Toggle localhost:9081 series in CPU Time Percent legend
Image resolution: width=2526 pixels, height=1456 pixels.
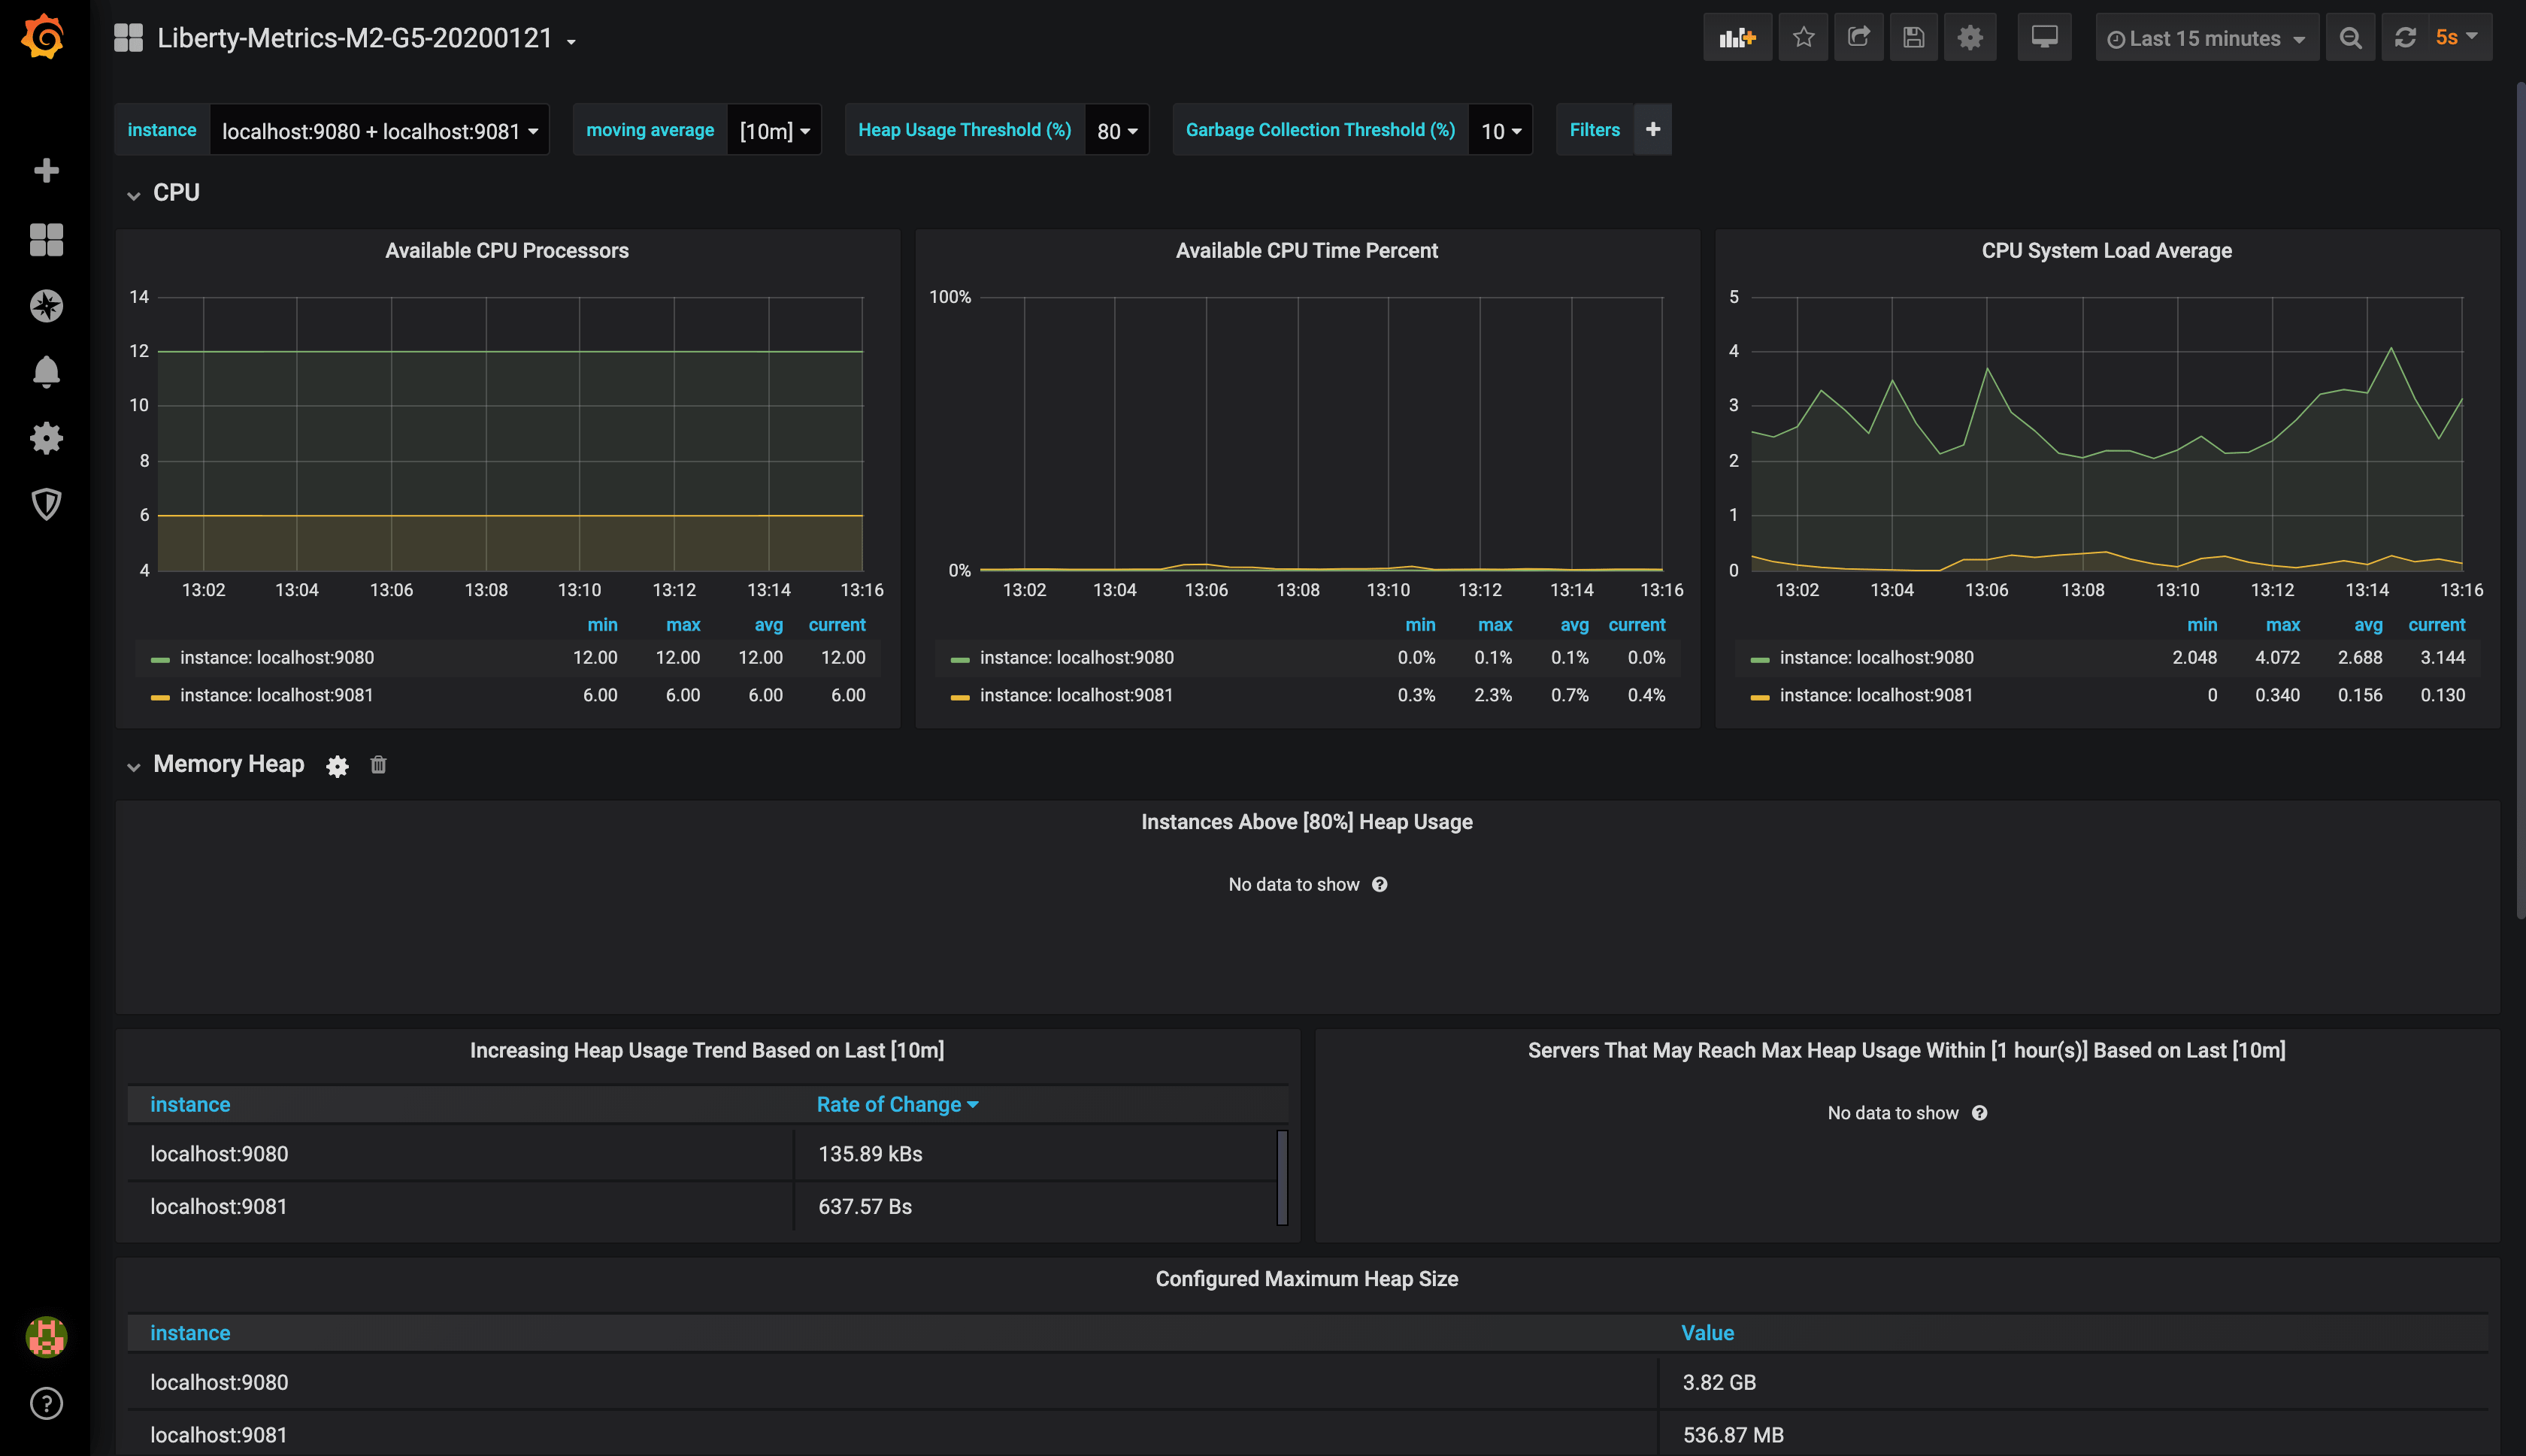(1075, 695)
